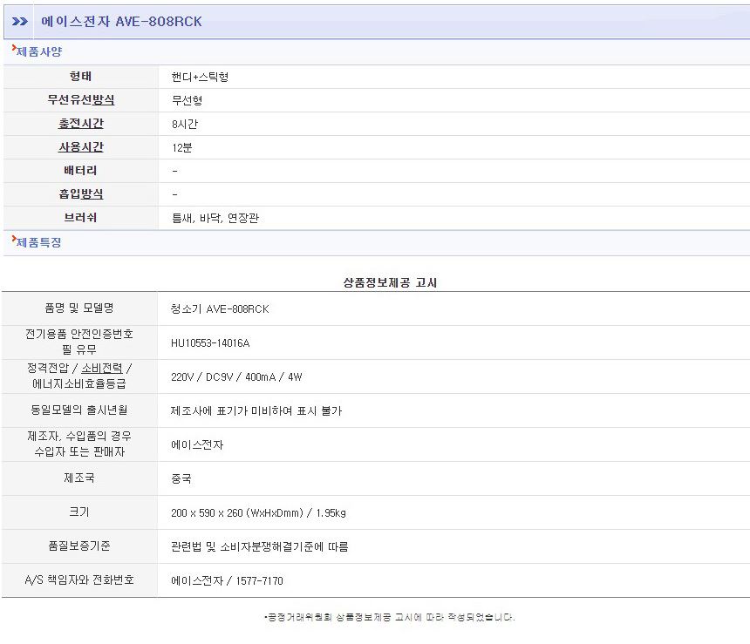Open the 제품사양 section heading
The width and height of the screenshot is (750, 644).
[x=38, y=51]
